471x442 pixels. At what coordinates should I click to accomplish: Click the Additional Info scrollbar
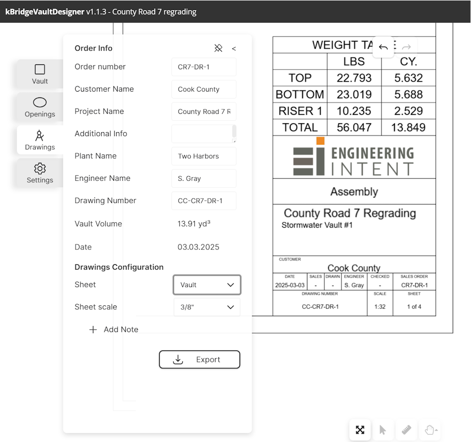pyautogui.click(x=234, y=131)
